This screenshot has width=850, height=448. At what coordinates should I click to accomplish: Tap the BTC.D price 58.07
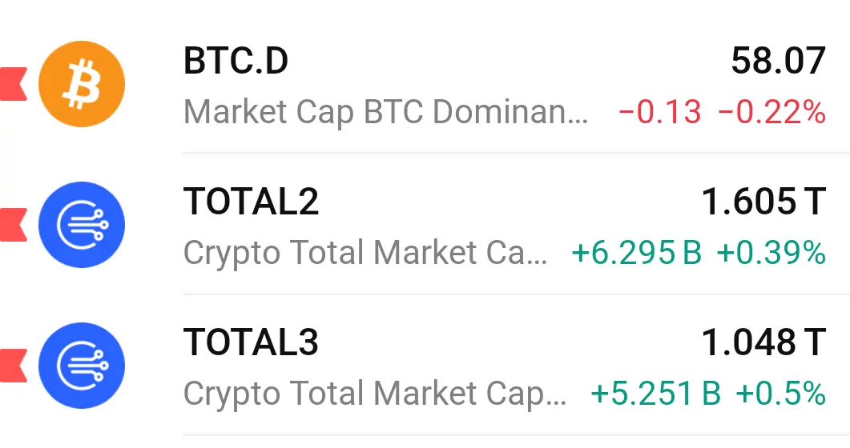[x=779, y=61]
